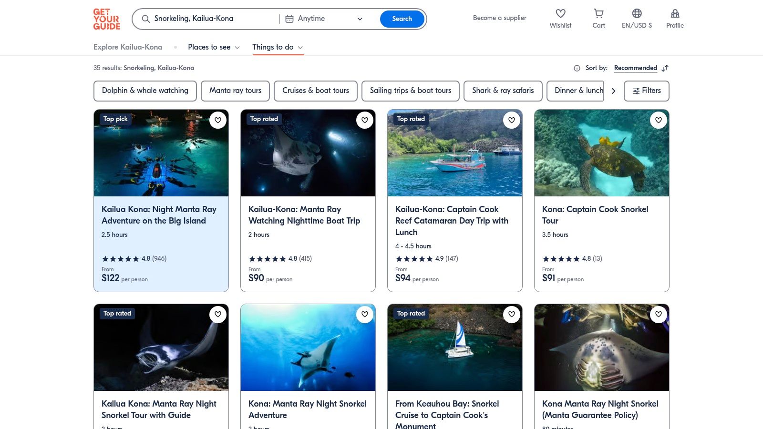The height and width of the screenshot is (429, 763).
Task: Click the $90 per person price
Action: pos(270,278)
